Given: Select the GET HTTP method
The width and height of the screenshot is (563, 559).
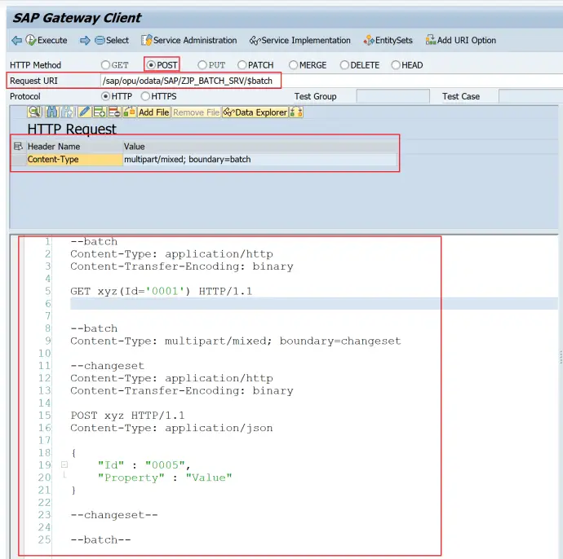Looking at the screenshot, I should click(105, 65).
